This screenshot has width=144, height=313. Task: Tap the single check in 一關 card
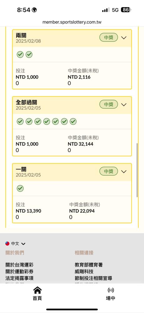[20, 188]
